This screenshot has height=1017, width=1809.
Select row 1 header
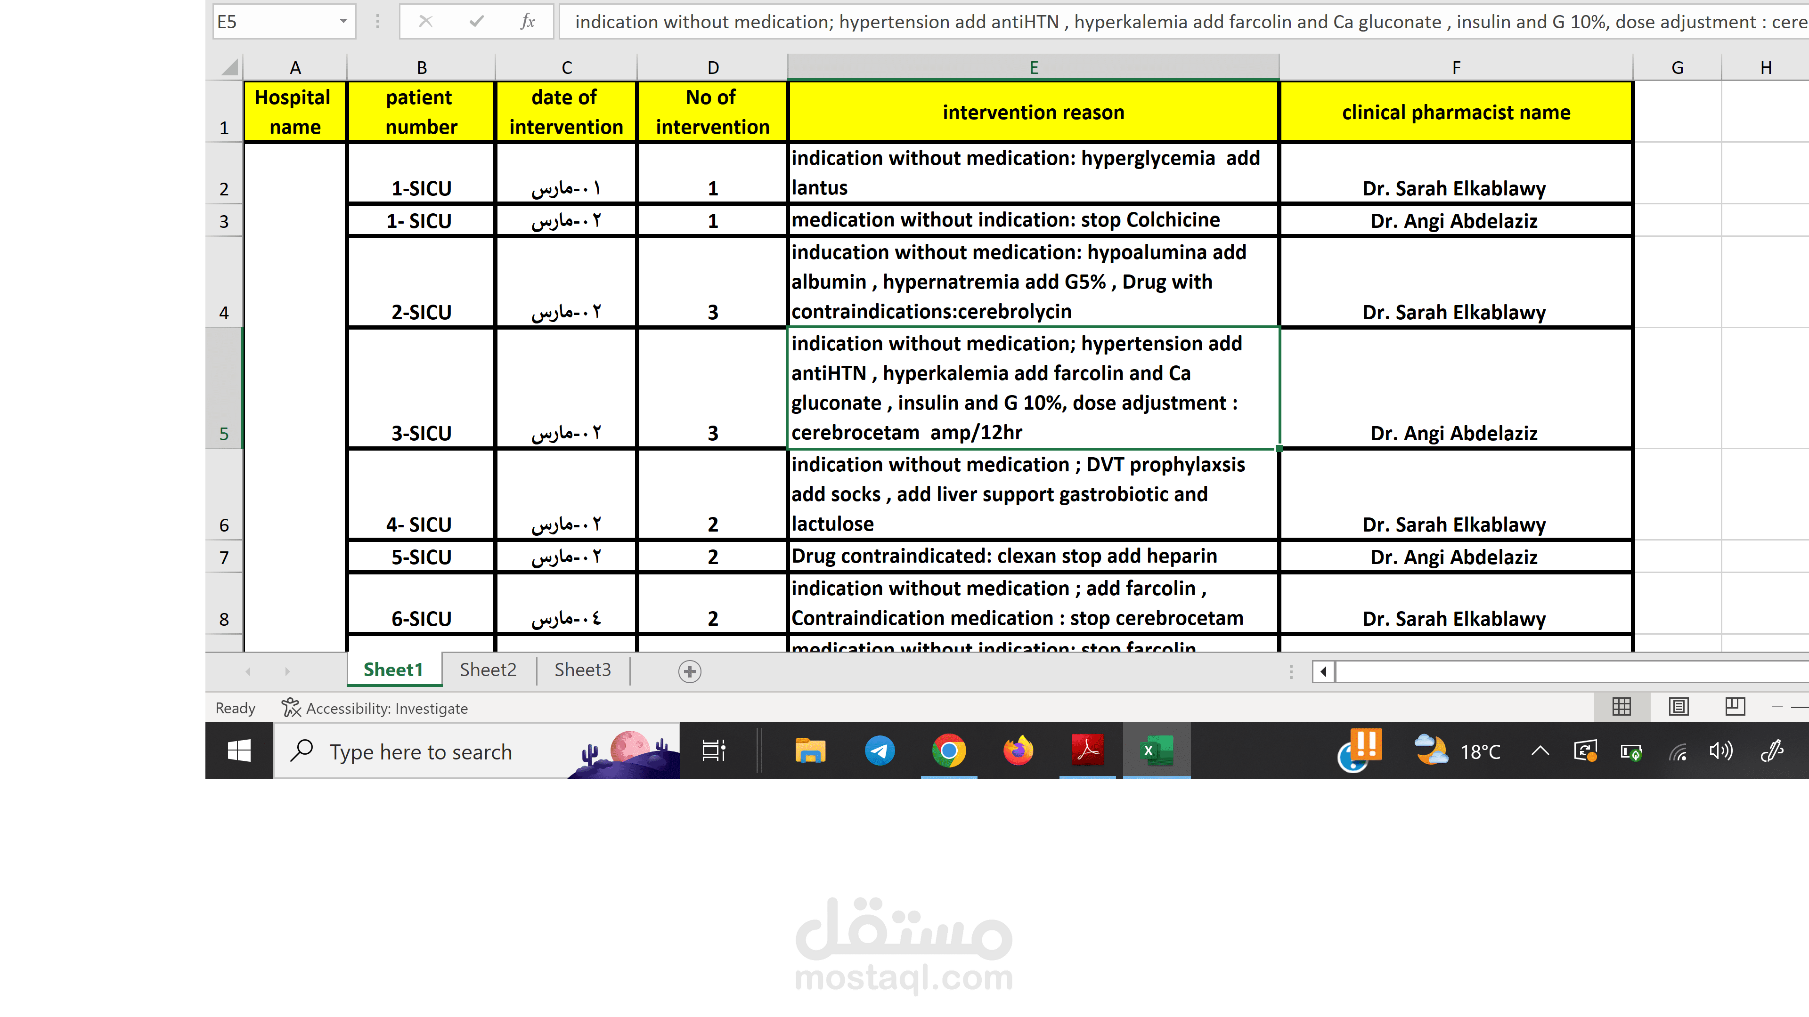(224, 113)
